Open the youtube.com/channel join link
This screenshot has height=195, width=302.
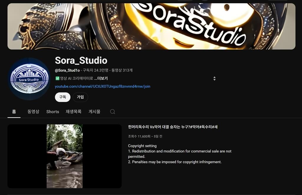click(x=102, y=86)
